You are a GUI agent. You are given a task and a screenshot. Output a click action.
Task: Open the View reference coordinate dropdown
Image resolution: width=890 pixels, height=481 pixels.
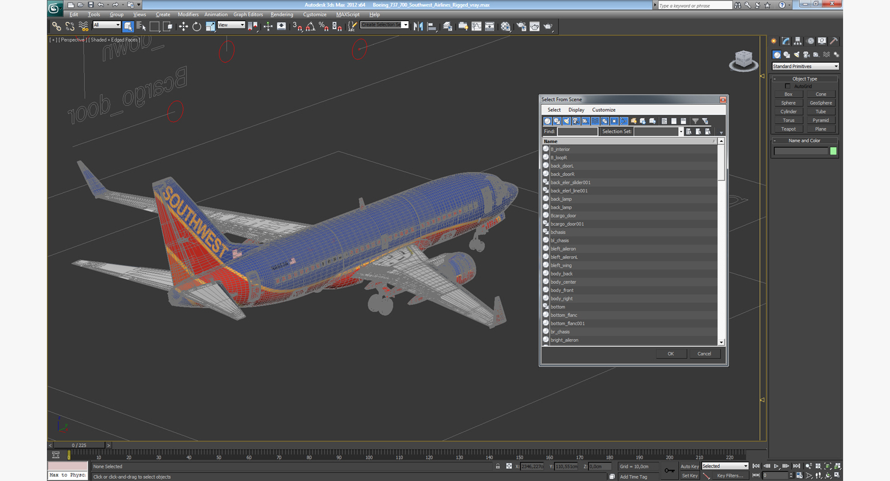pyautogui.click(x=231, y=25)
